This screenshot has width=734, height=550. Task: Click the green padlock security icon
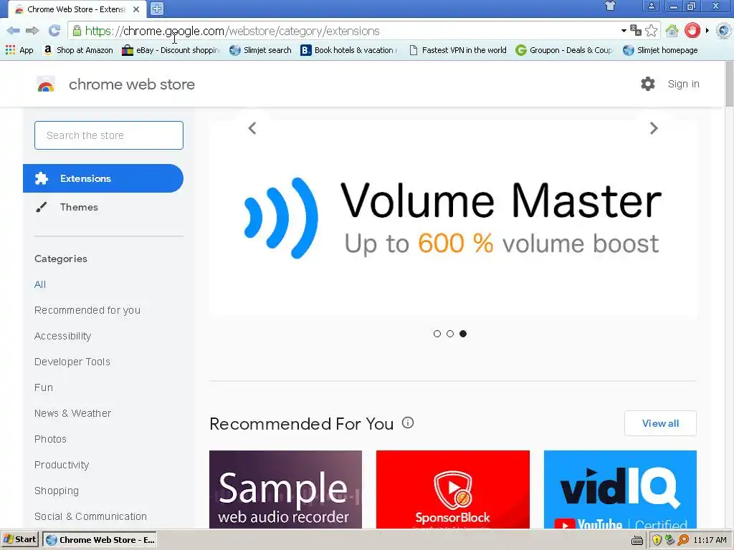(77, 31)
